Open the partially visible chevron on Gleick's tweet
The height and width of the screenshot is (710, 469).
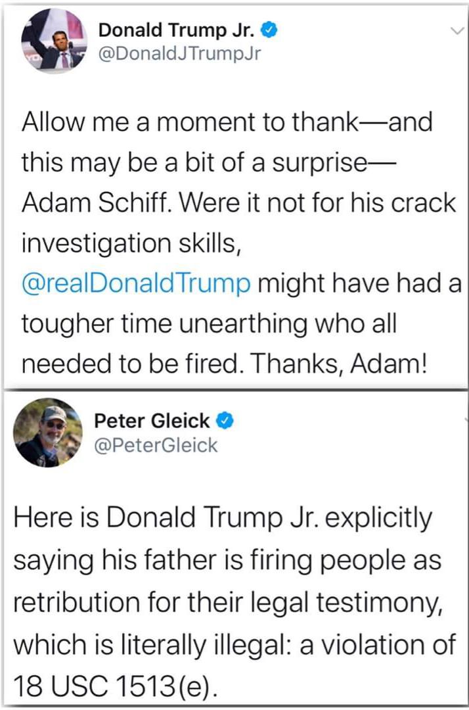(466, 420)
